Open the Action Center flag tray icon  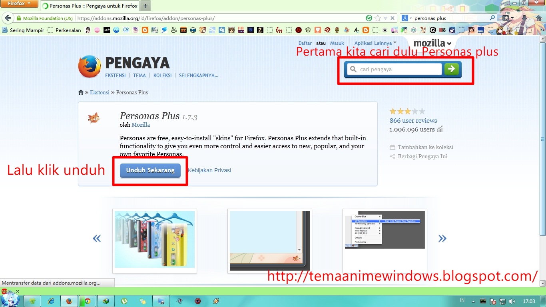point(492,301)
